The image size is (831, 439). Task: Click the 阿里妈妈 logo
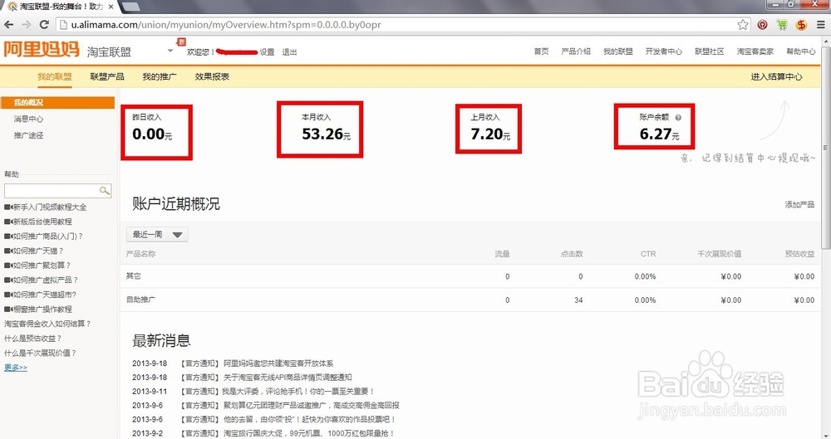click(42, 49)
